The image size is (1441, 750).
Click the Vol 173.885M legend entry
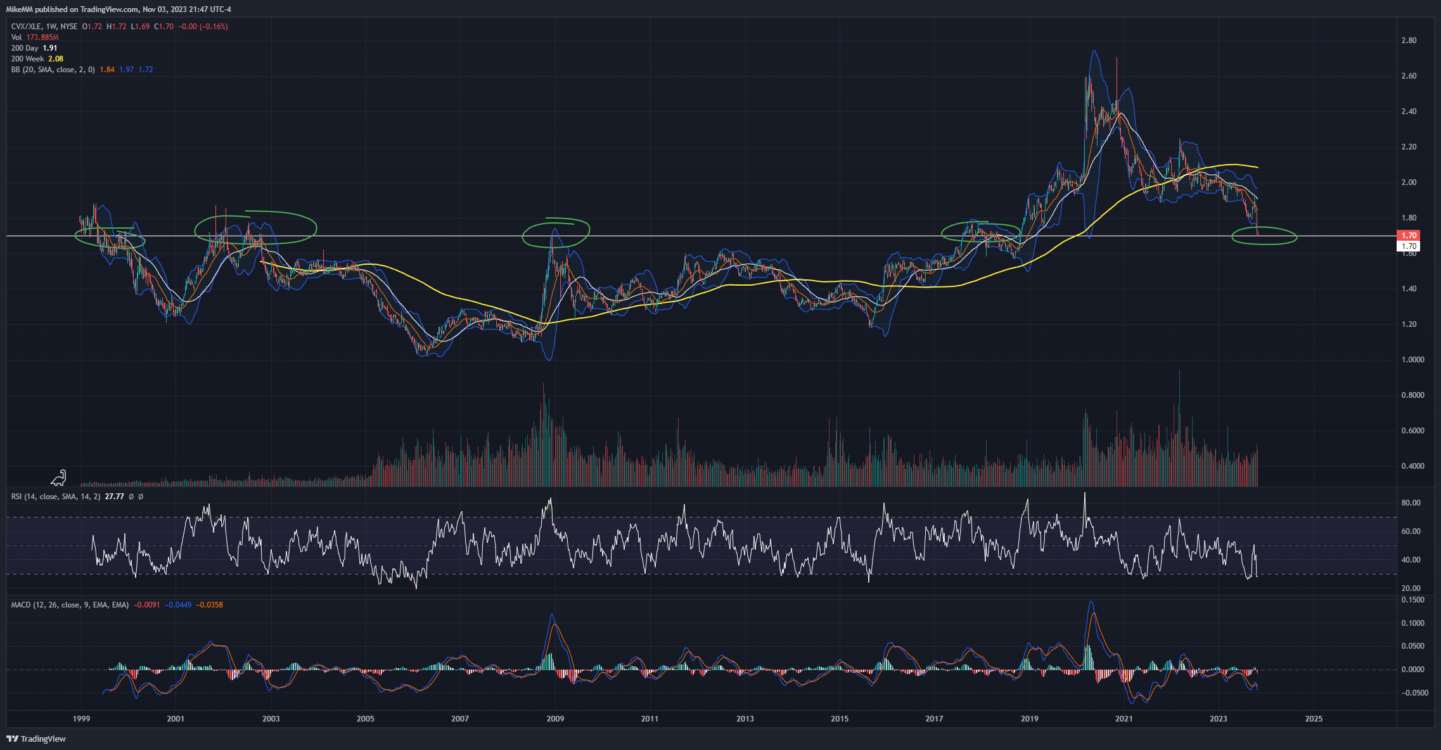point(35,37)
